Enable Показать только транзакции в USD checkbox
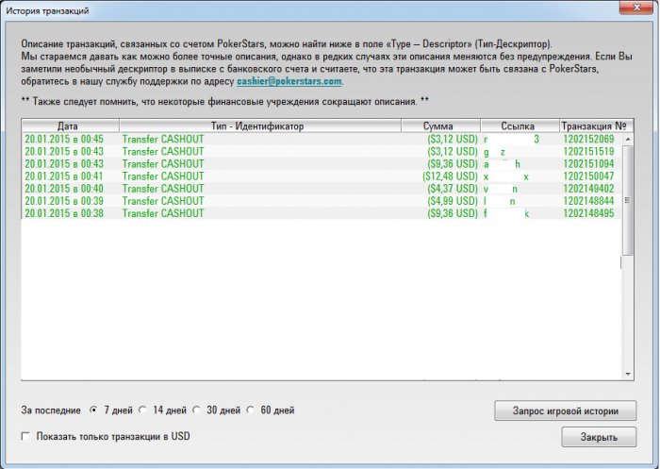The image size is (660, 469). 25,436
